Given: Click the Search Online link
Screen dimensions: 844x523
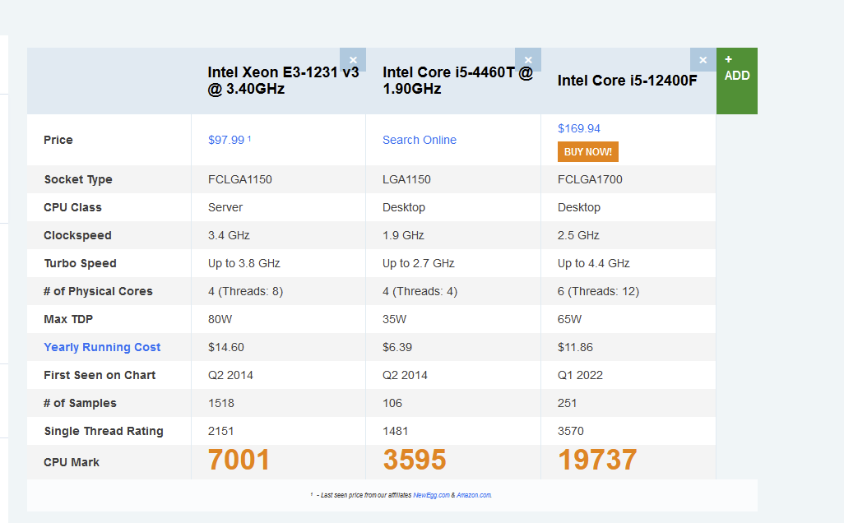Looking at the screenshot, I should click(x=420, y=140).
